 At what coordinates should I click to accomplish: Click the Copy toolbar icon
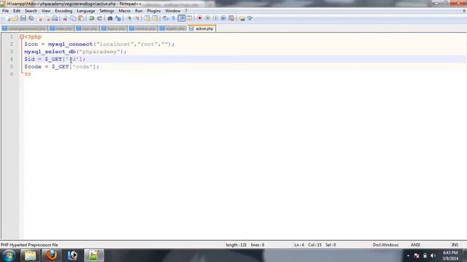click(x=73, y=18)
